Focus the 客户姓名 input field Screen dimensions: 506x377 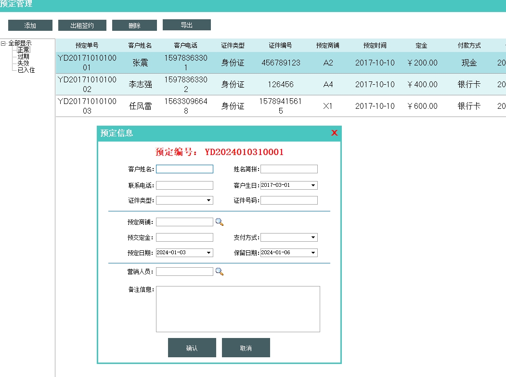pos(184,169)
